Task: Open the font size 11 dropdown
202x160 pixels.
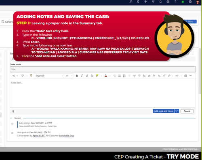Action: tap(69, 76)
